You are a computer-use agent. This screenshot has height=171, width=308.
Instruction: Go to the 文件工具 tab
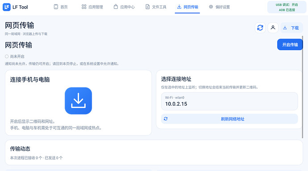pos(156,7)
